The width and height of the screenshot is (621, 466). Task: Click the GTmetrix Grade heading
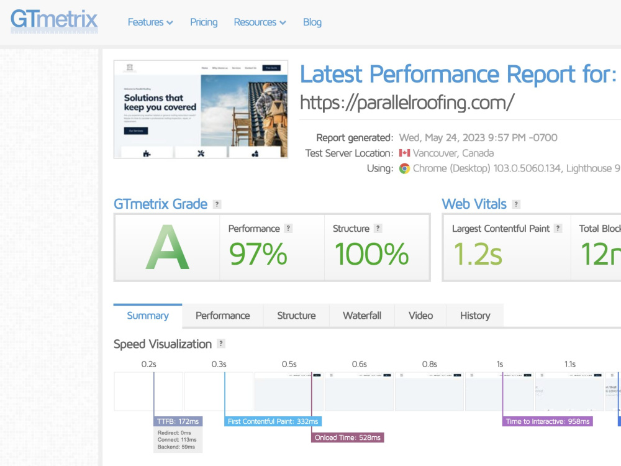click(x=160, y=204)
